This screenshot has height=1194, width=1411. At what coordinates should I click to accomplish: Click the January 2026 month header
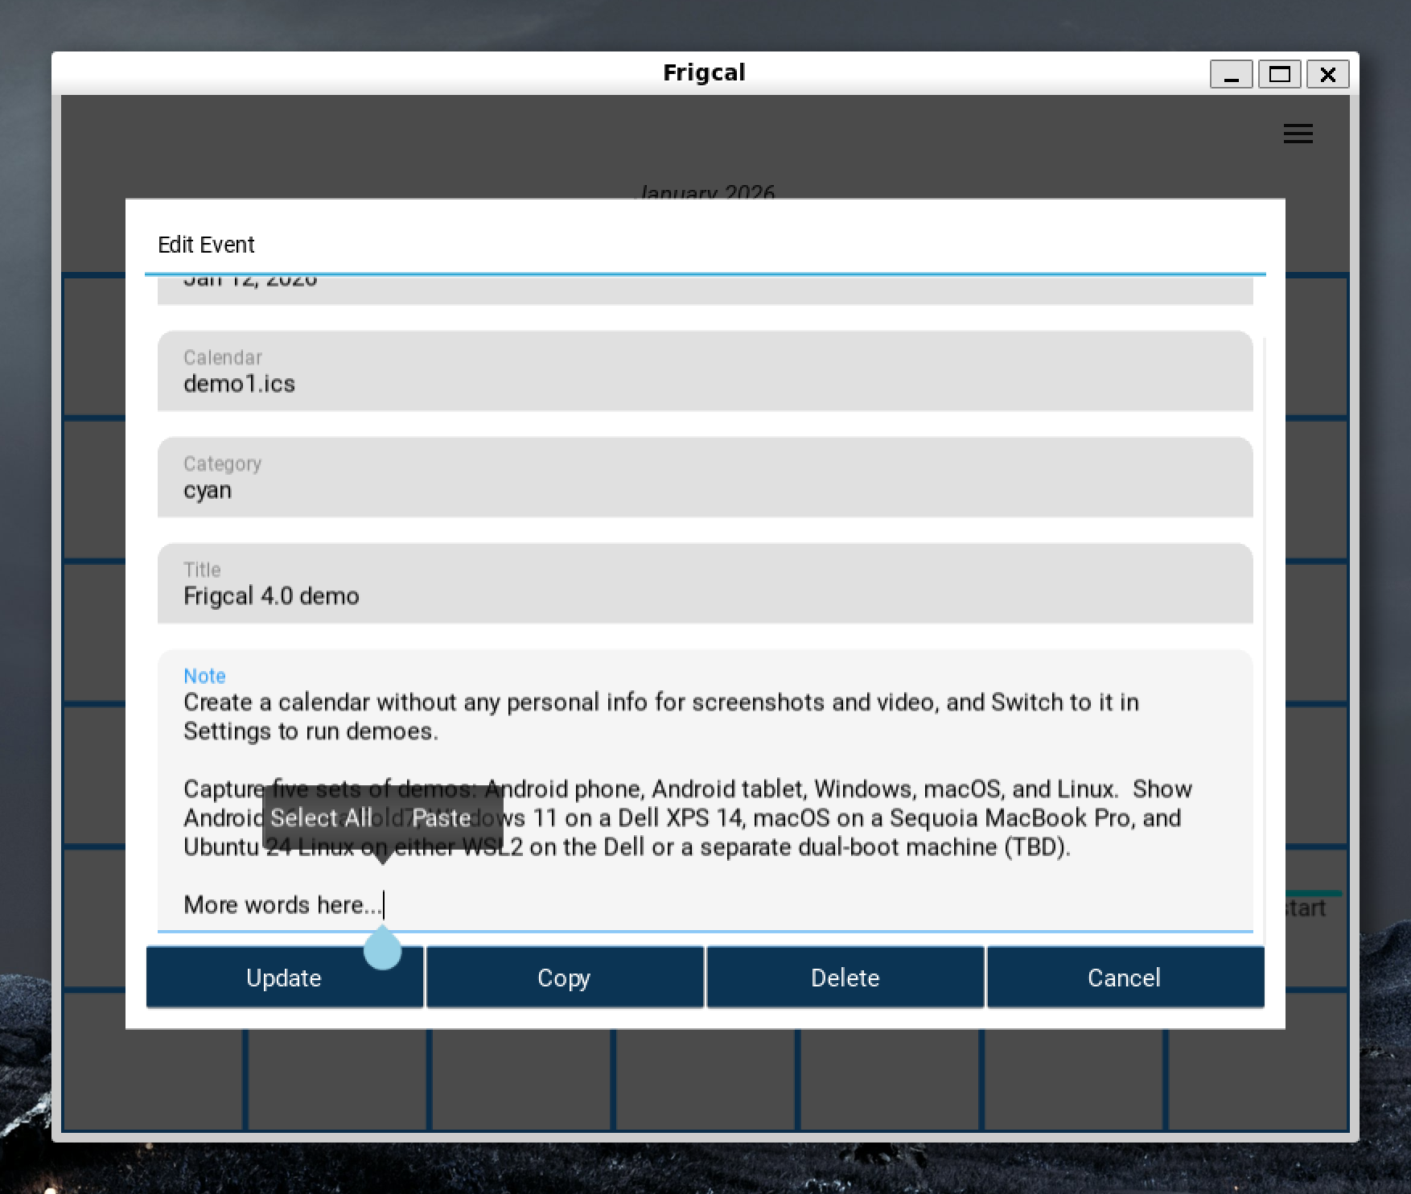(x=705, y=191)
